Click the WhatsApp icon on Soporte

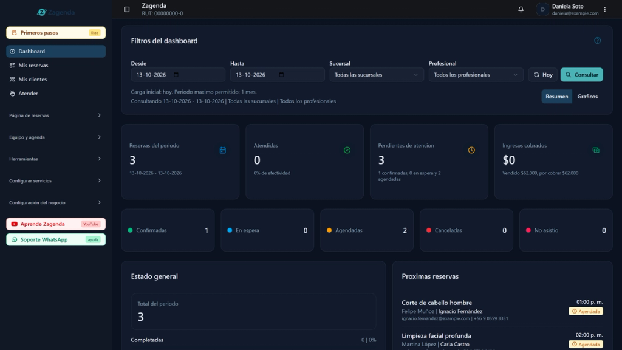click(15, 239)
